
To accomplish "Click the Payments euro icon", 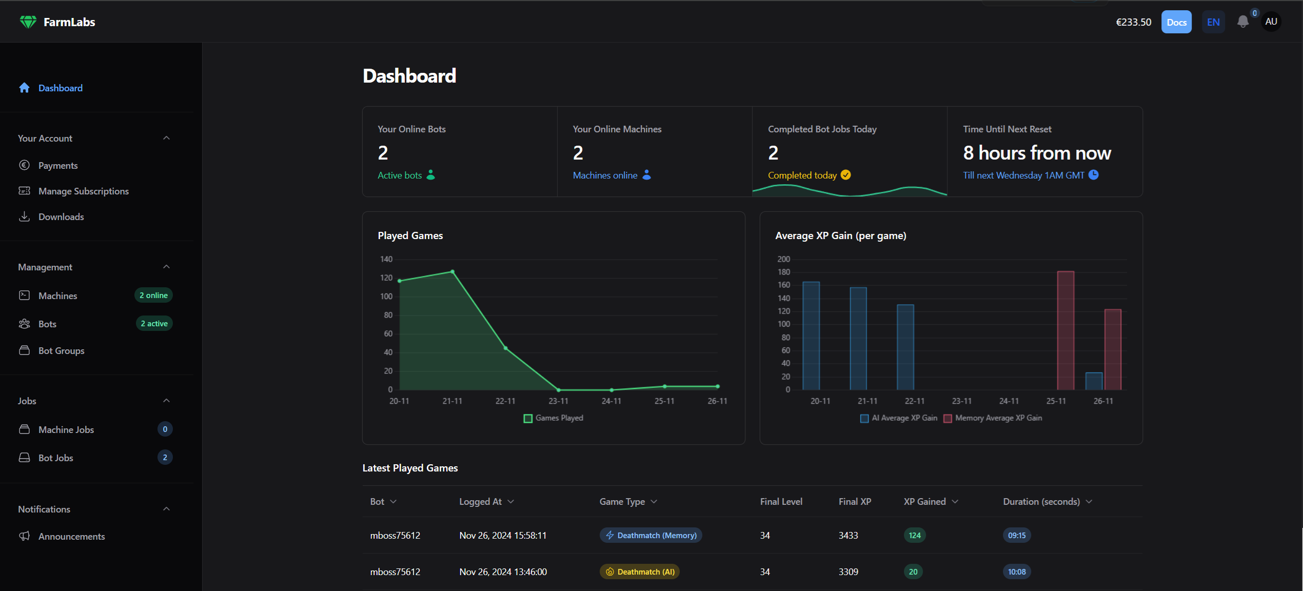I will tap(24, 165).
